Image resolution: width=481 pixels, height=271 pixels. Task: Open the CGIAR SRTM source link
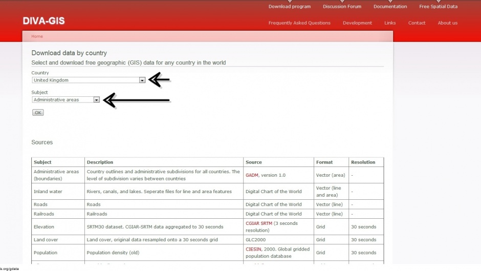click(x=259, y=223)
